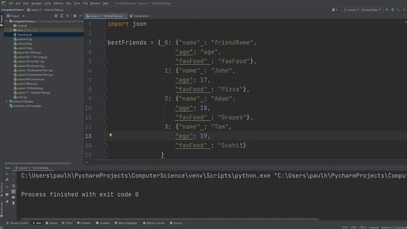Hide the Project panel with minus icon
Image resolution: width=407 pixels, height=229 pixels.
click(x=81, y=16)
